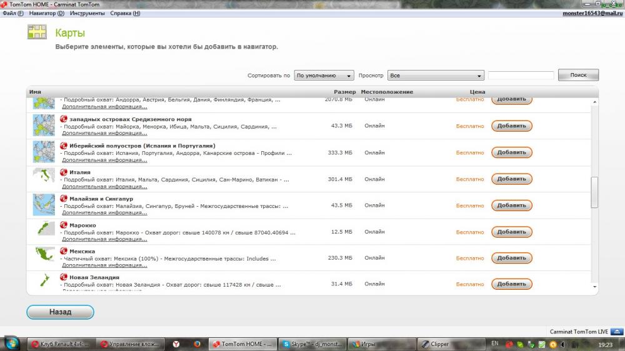Open the Файл menu
Screen dimensions: 625x351
click(12, 13)
